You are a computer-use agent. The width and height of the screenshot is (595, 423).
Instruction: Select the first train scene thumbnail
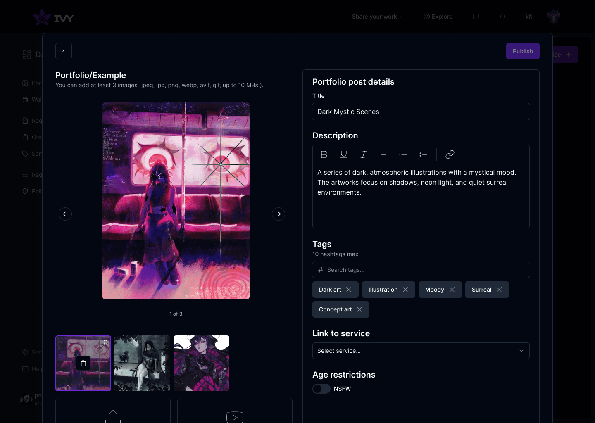click(x=83, y=363)
